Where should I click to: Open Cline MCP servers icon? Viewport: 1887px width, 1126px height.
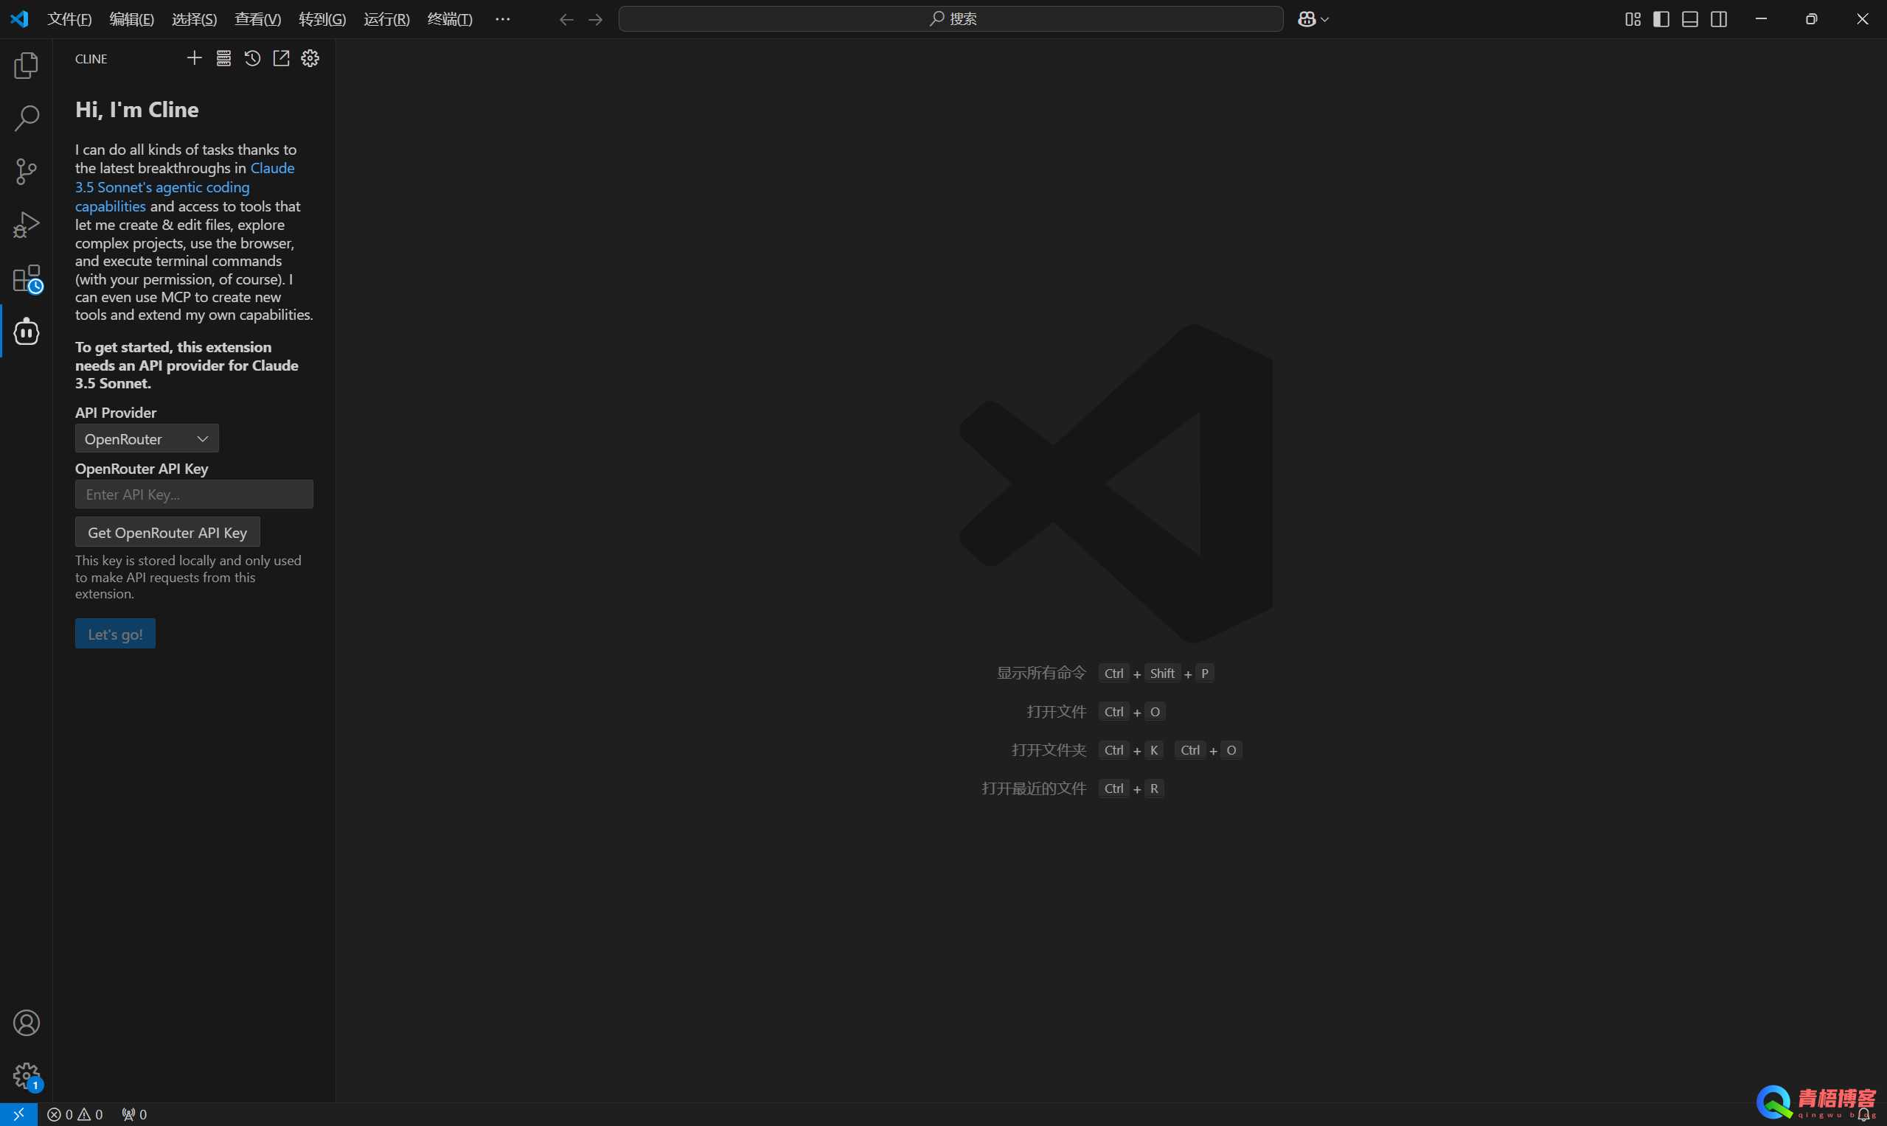tap(223, 58)
